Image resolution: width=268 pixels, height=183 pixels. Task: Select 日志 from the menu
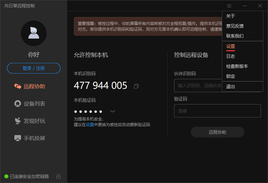tap(243, 56)
